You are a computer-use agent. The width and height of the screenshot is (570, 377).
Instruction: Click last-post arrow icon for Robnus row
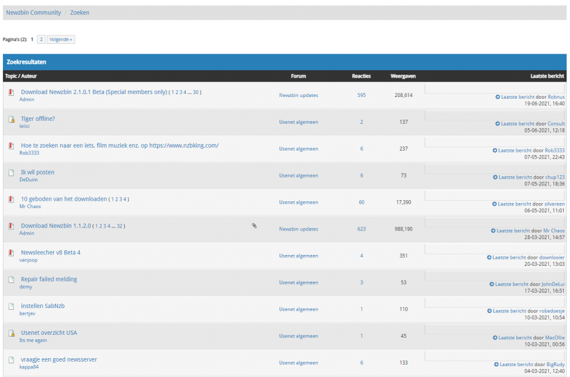point(498,97)
